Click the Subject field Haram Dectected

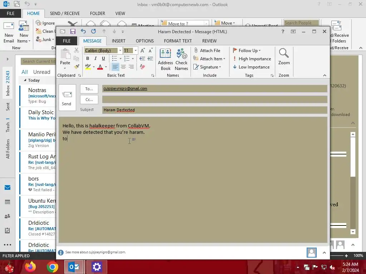pyautogui.click(x=214, y=110)
